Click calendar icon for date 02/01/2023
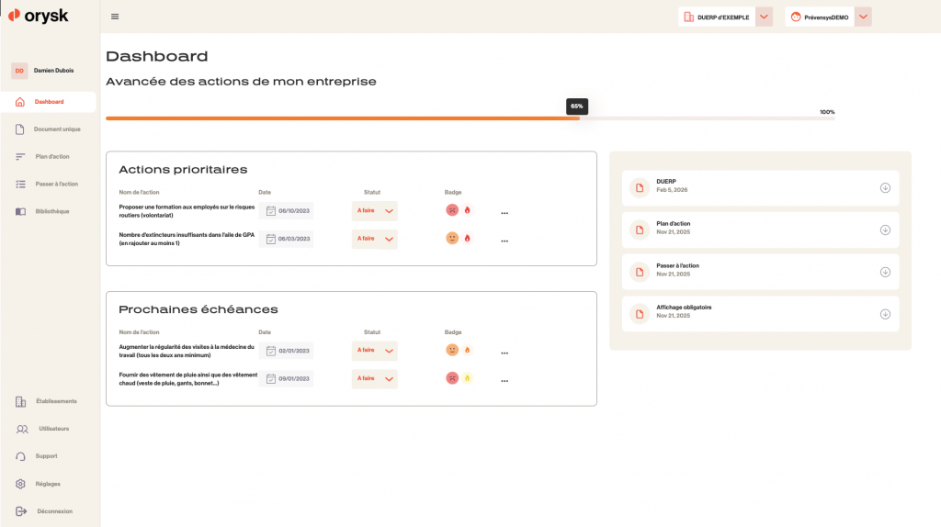 click(x=271, y=351)
